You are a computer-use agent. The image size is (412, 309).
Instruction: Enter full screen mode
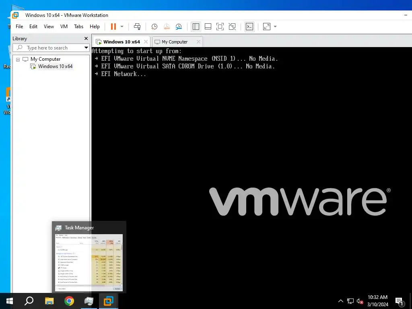tap(220, 27)
